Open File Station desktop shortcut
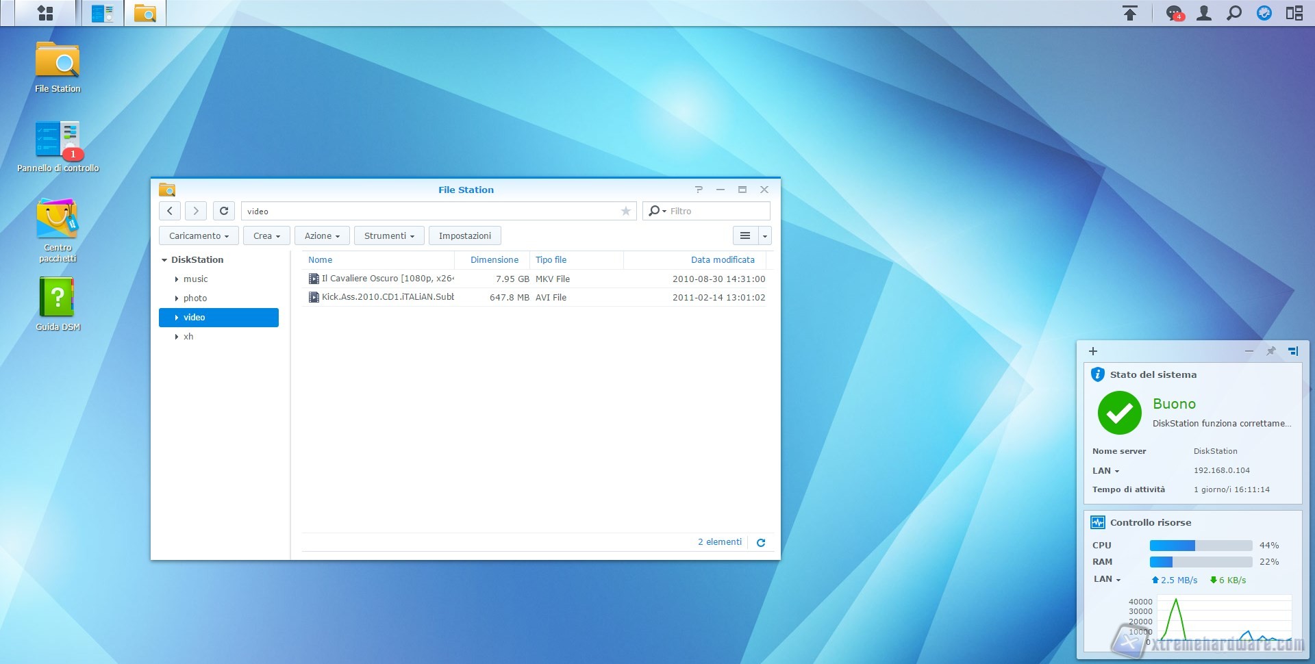 pyautogui.click(x=58, y=67)
